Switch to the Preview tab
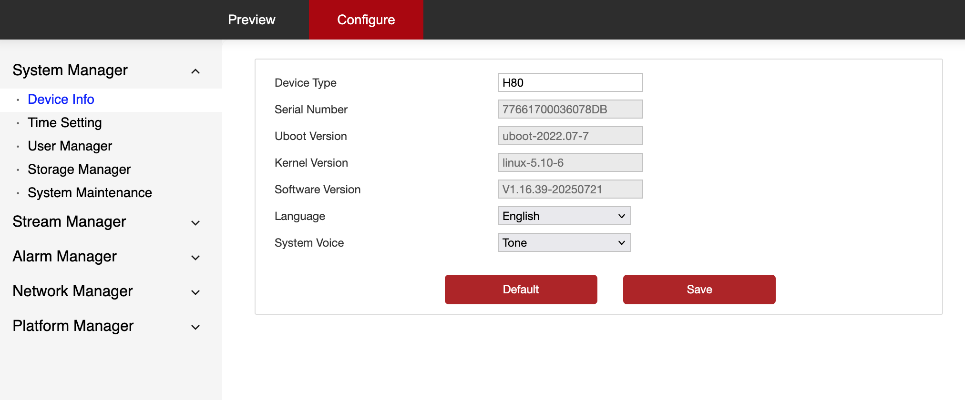This screenshot has height=400, width=965. coord(251,20)
